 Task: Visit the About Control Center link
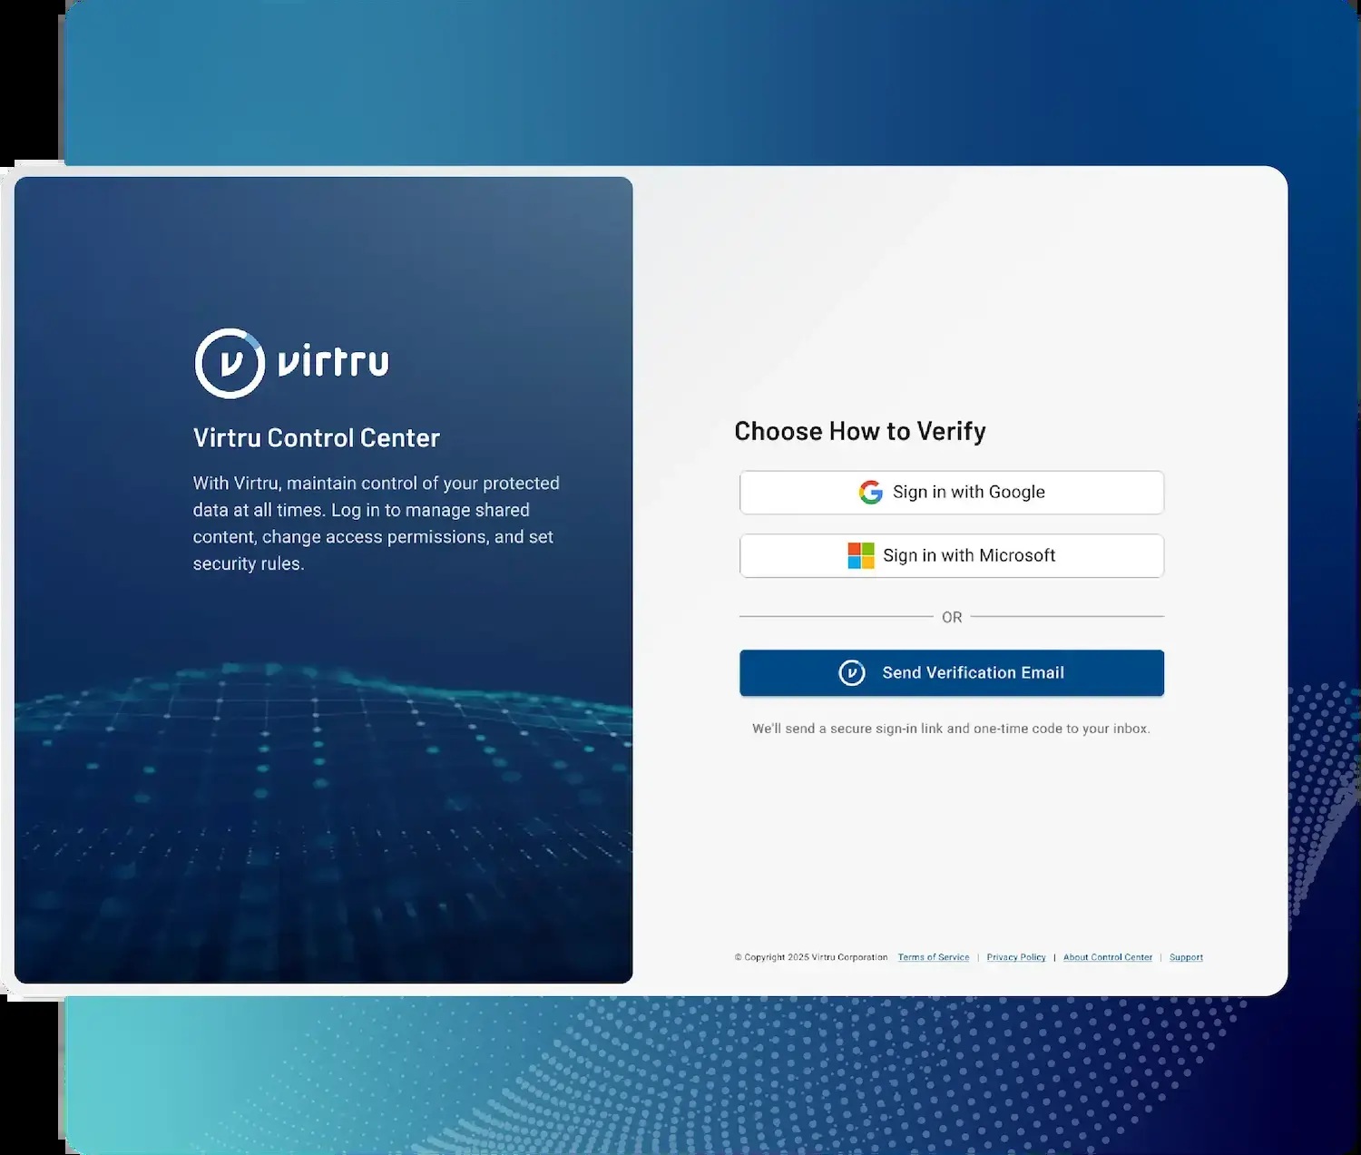(x=1108, y=957)
